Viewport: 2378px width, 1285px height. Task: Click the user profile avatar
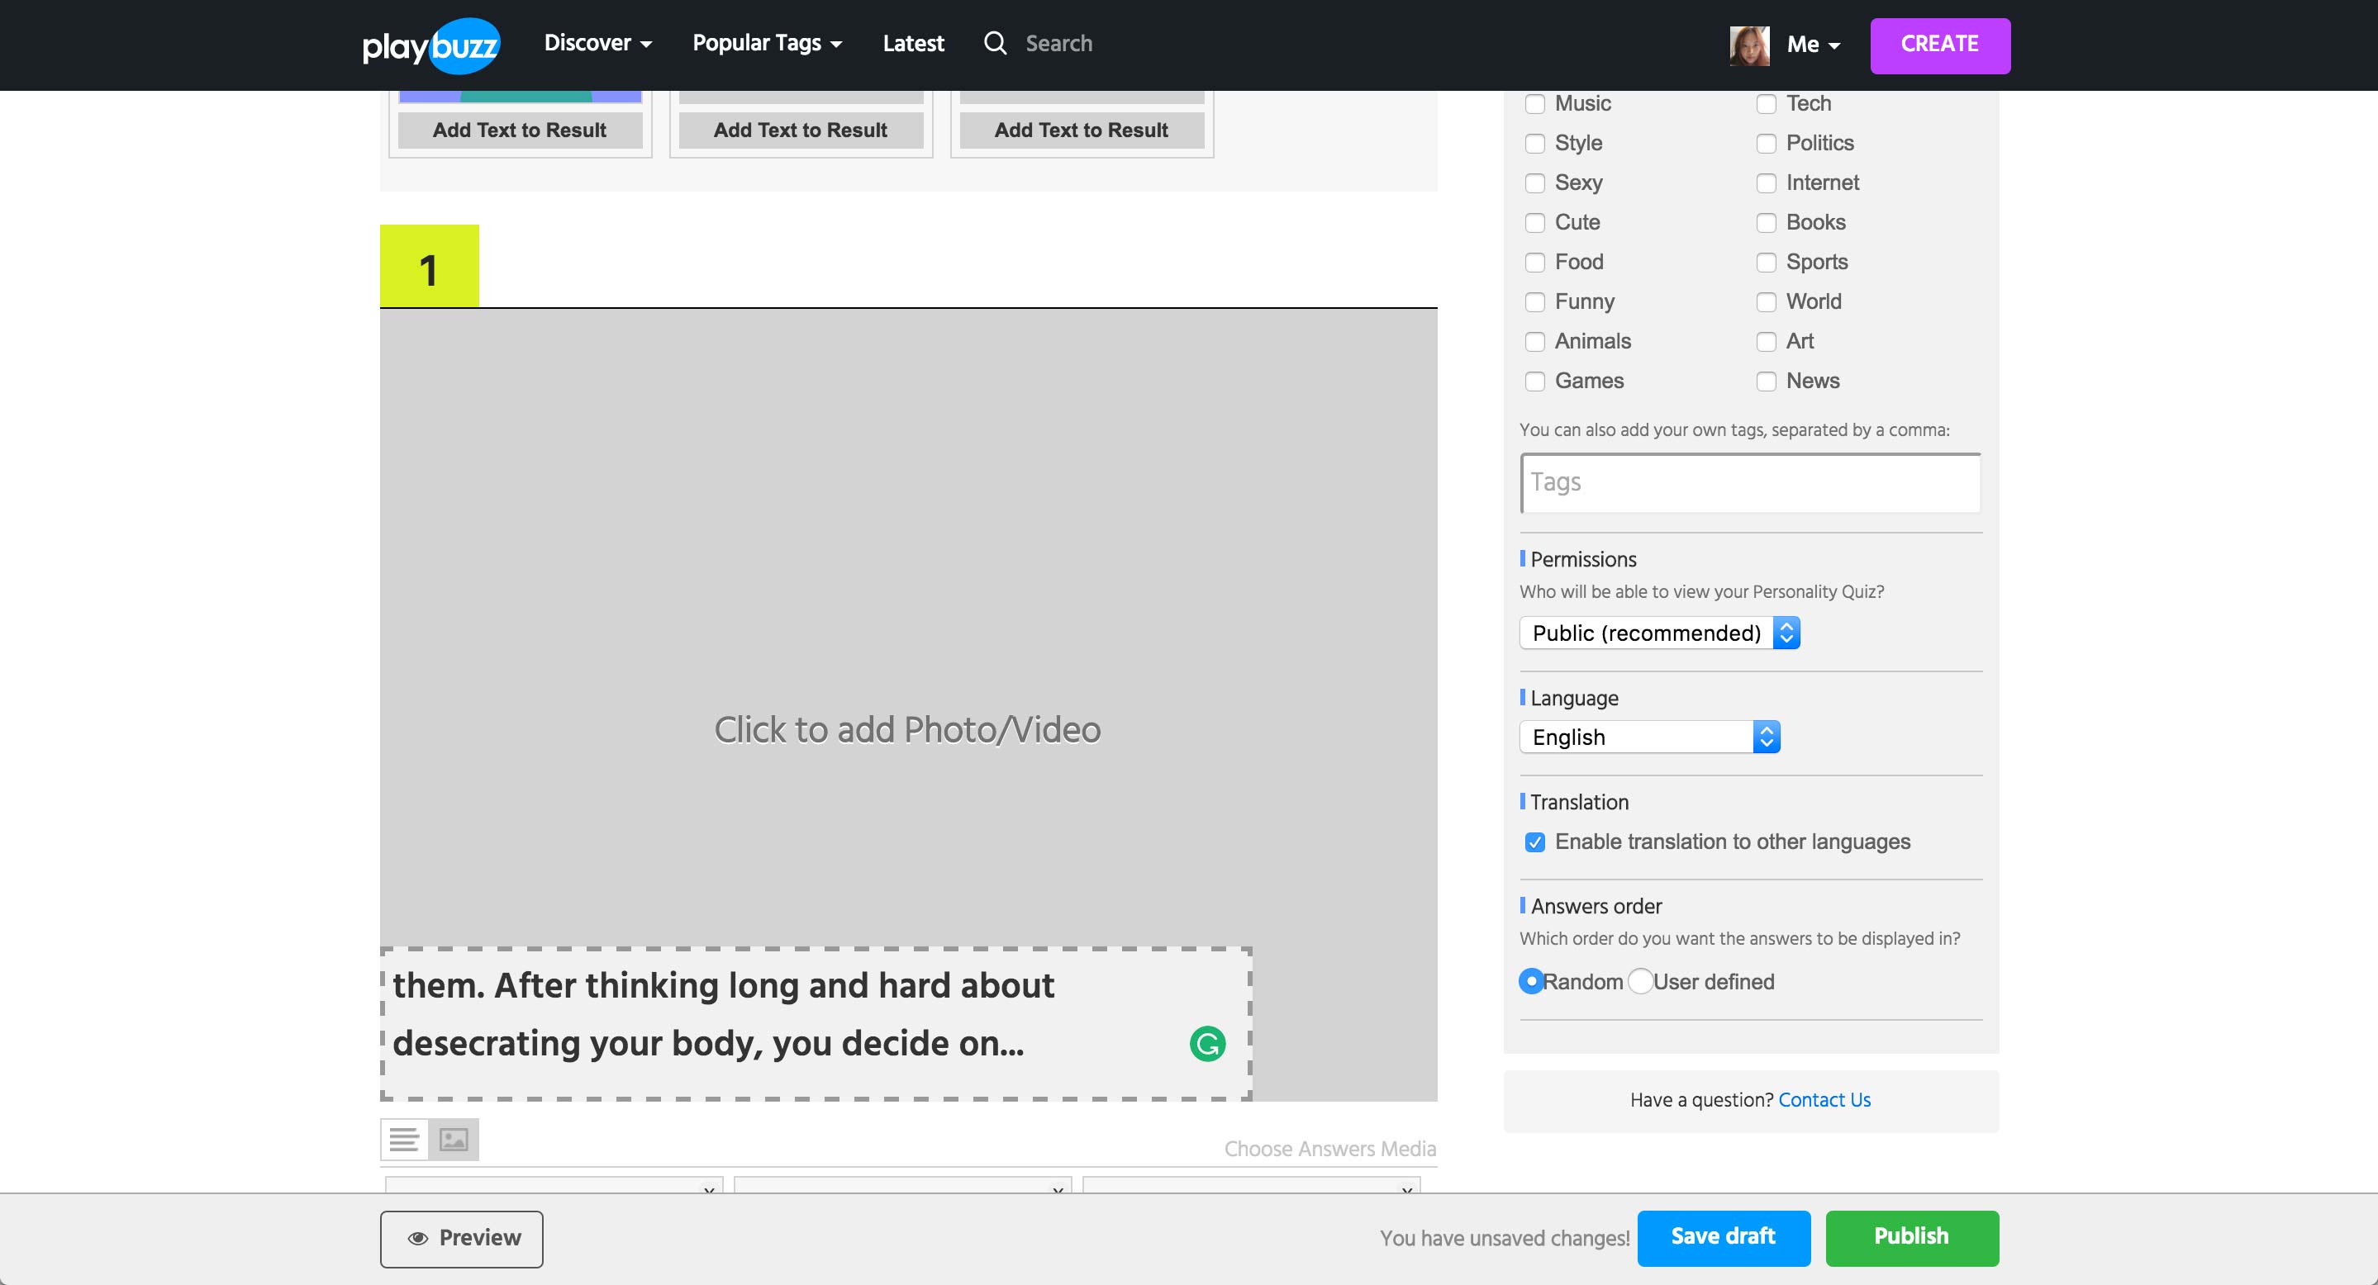1748,45
